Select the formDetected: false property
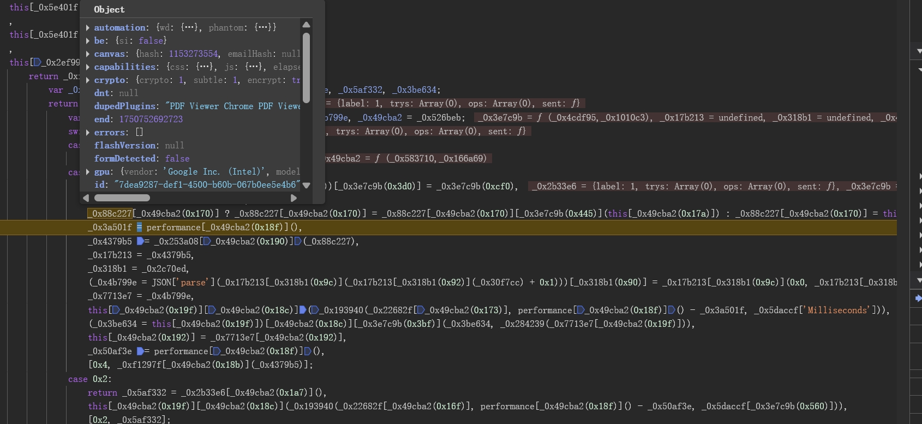 142,158
